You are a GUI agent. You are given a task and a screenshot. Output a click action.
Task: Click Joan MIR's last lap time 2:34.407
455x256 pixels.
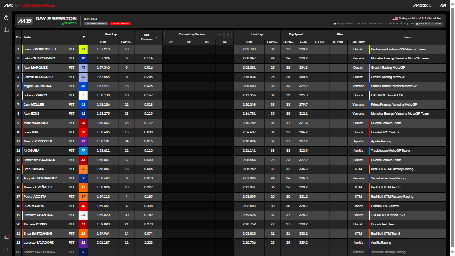click(249, 132)
